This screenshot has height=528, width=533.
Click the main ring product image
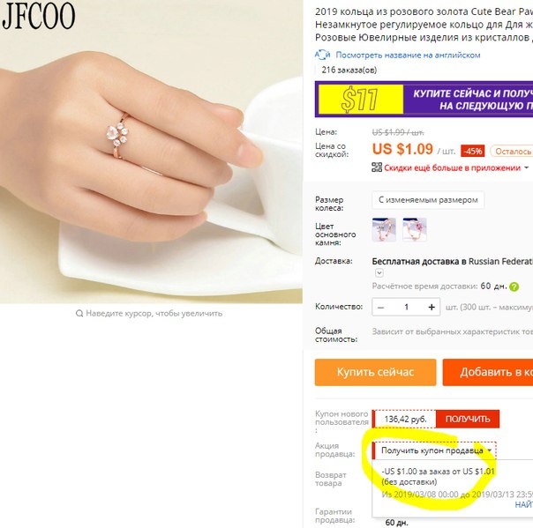tap(151, 152)
